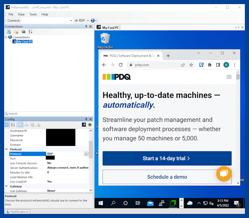Show default inheritance icon in Config
Viewport: 249px width, 218px height.
point(38,125)
